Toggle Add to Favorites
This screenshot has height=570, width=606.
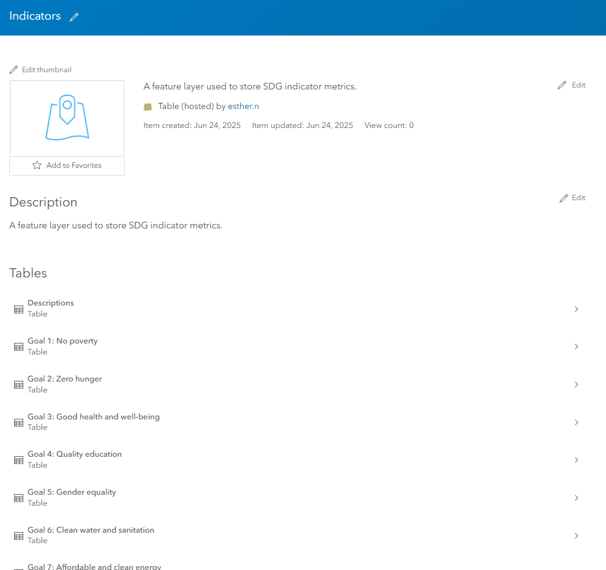67,165
